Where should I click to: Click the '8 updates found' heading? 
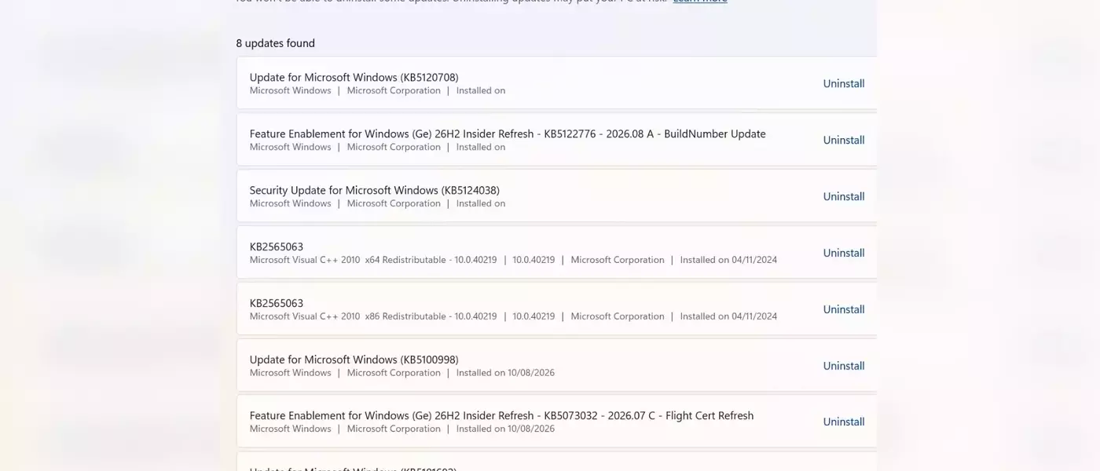(275, 43)
